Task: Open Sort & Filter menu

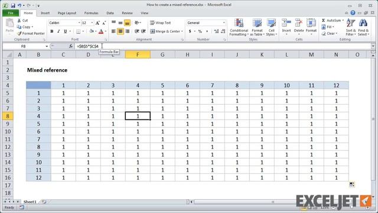Action: pyautogui.click(x=351, y=27)
